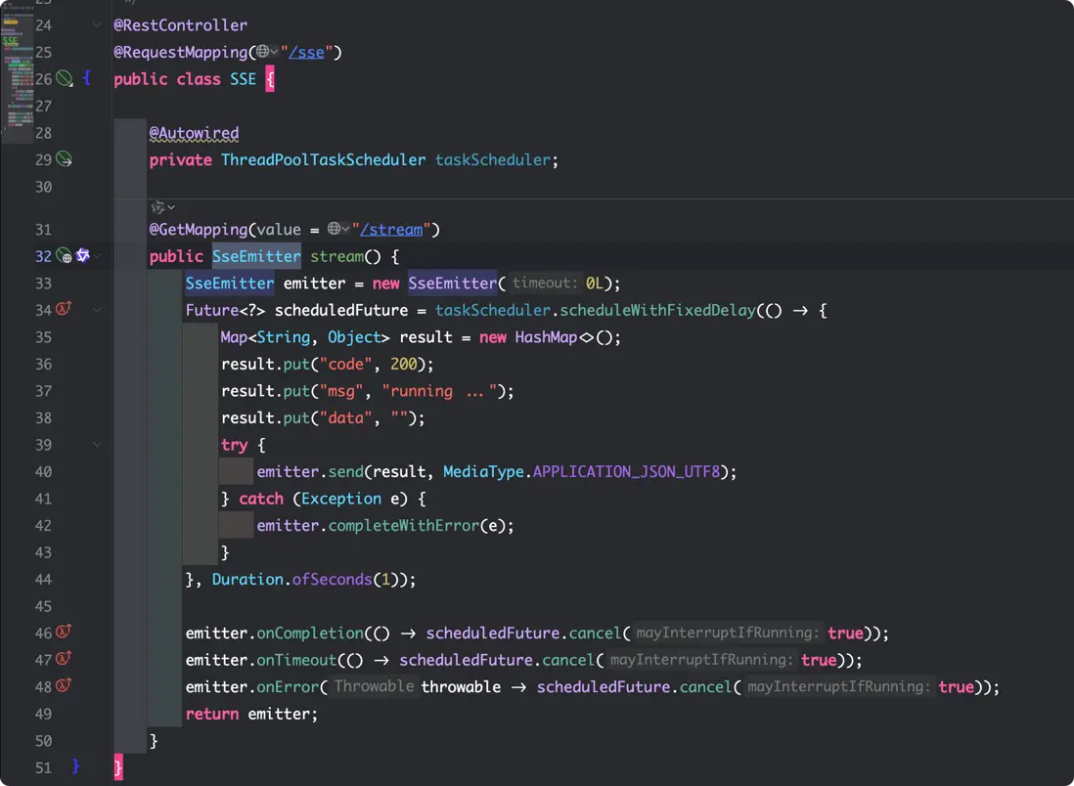
Task: Click the APPLICATION_JSON_UTF8 constant
Action: point(627,472)
